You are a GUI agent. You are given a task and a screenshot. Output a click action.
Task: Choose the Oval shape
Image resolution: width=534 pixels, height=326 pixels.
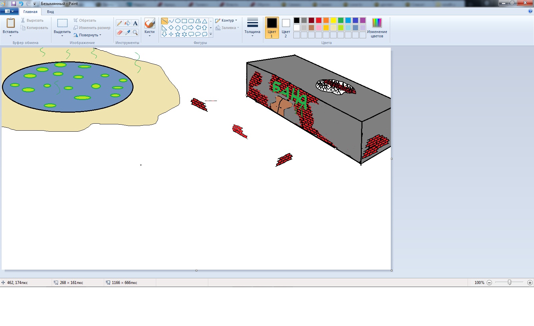[178, 21]
